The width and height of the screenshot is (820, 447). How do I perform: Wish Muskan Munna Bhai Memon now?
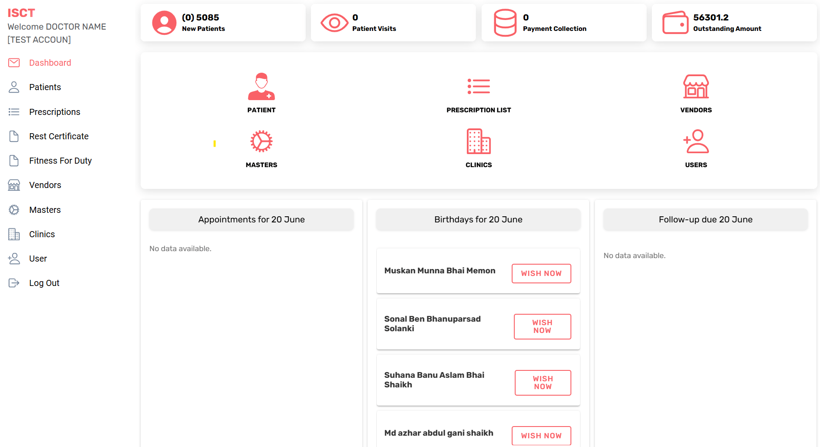click(541, 273)
